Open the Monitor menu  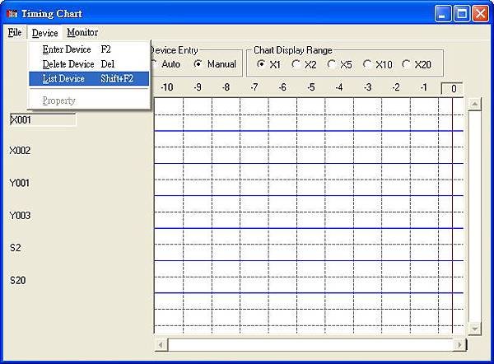coord(82,32)
